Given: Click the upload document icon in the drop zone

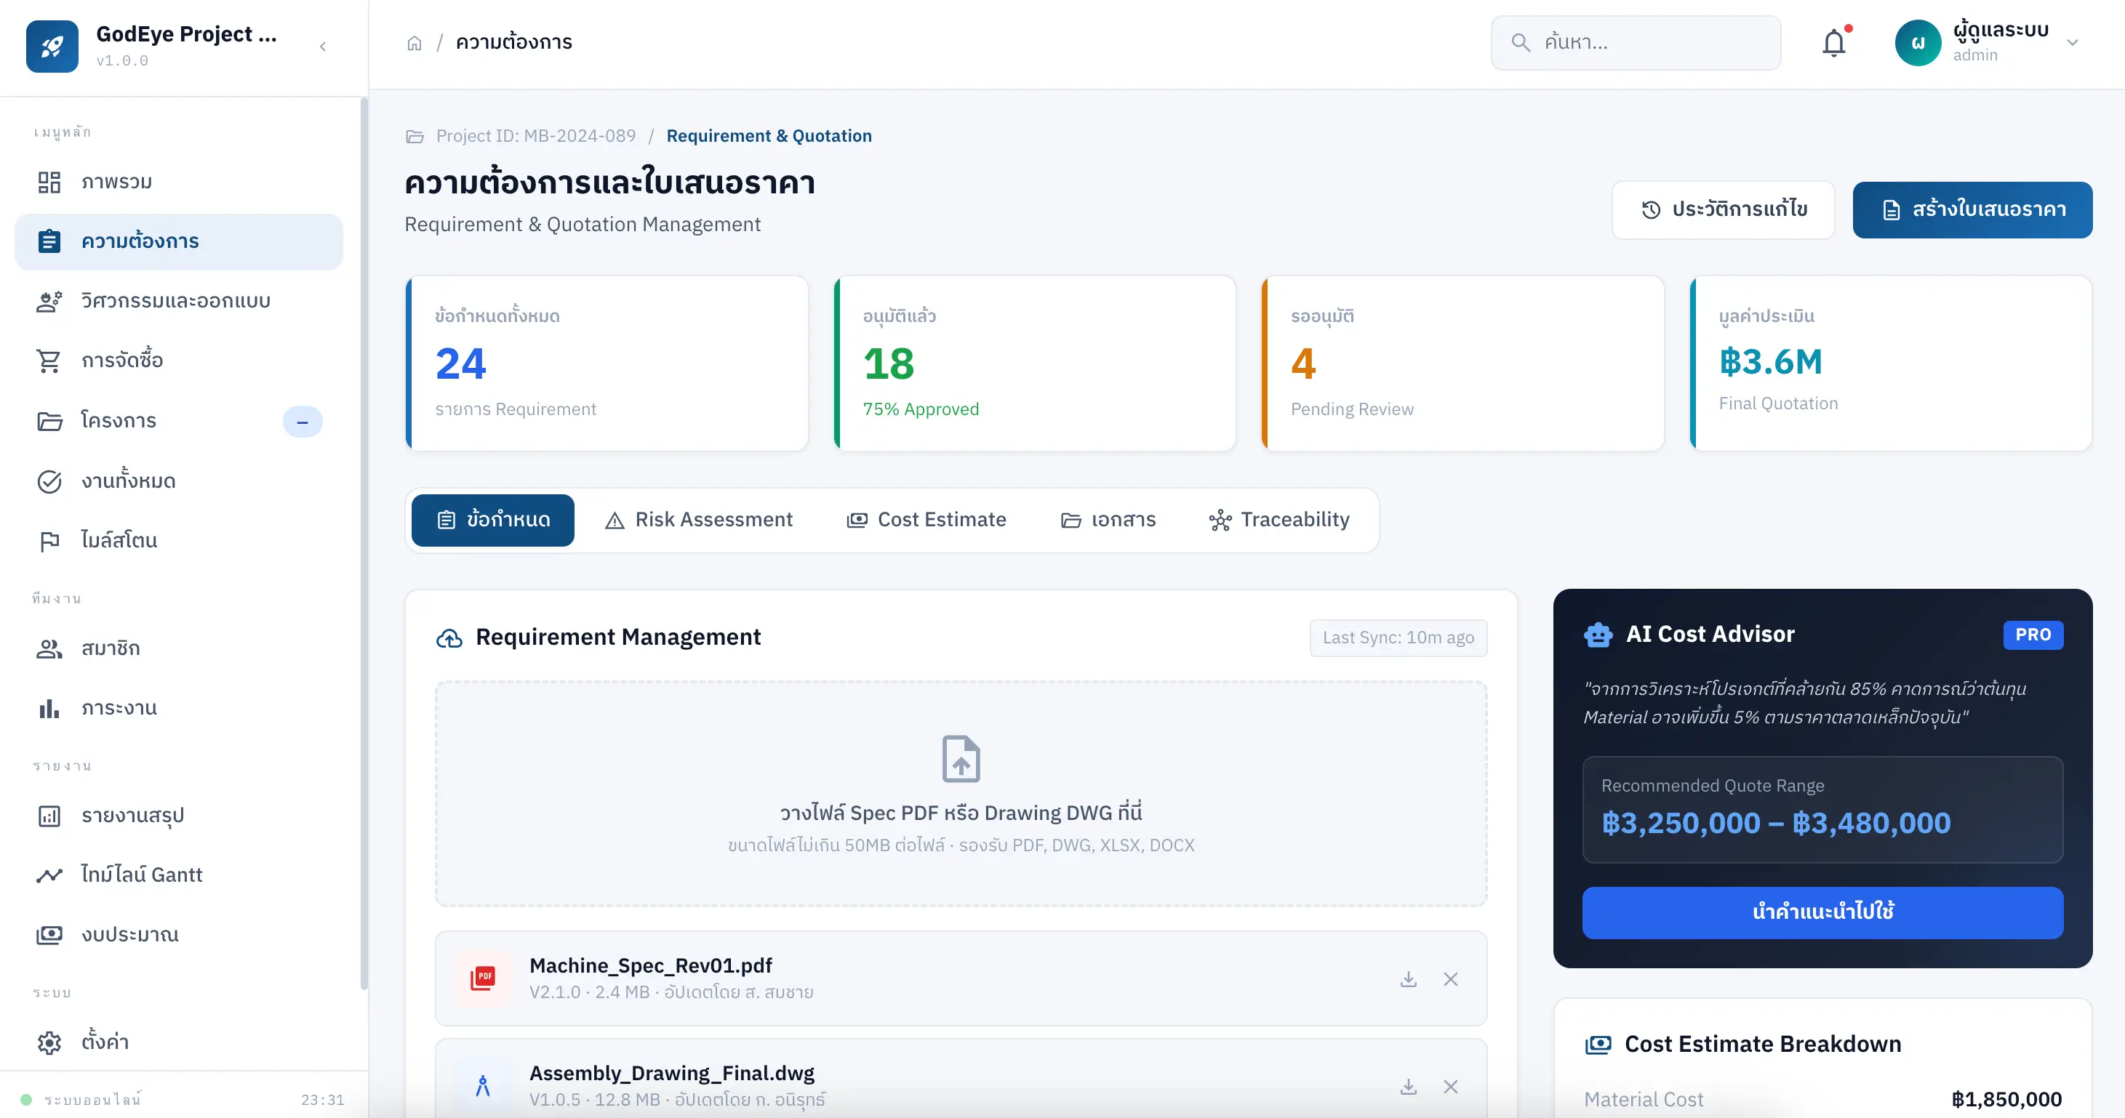Looking at the screenshot, I should [961, 758].
